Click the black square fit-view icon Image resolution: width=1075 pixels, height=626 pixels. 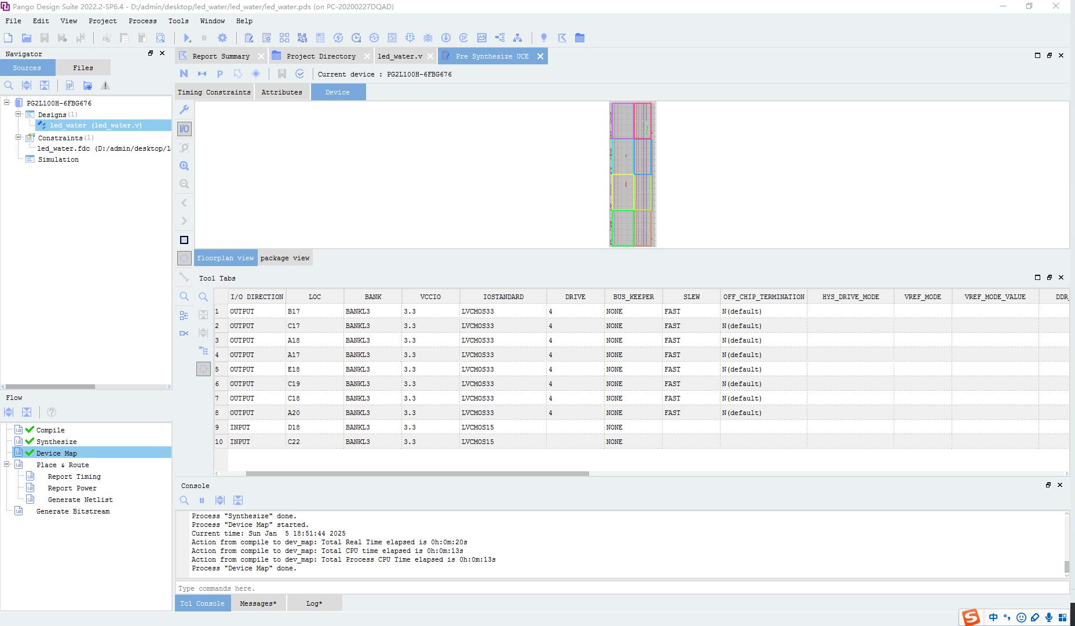pos(184,240)
